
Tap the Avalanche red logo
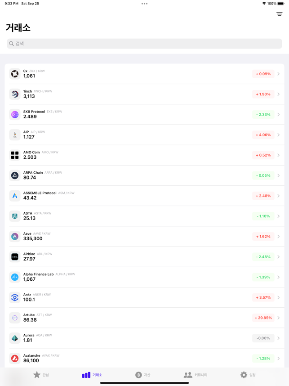(x=15, y=359)
